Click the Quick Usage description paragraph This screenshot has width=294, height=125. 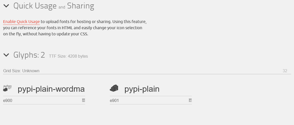click(x=75, y=28)
